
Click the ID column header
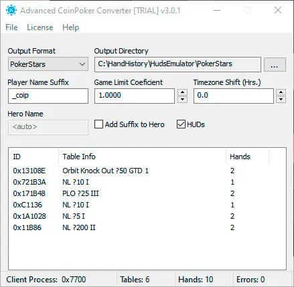(33, 157)
